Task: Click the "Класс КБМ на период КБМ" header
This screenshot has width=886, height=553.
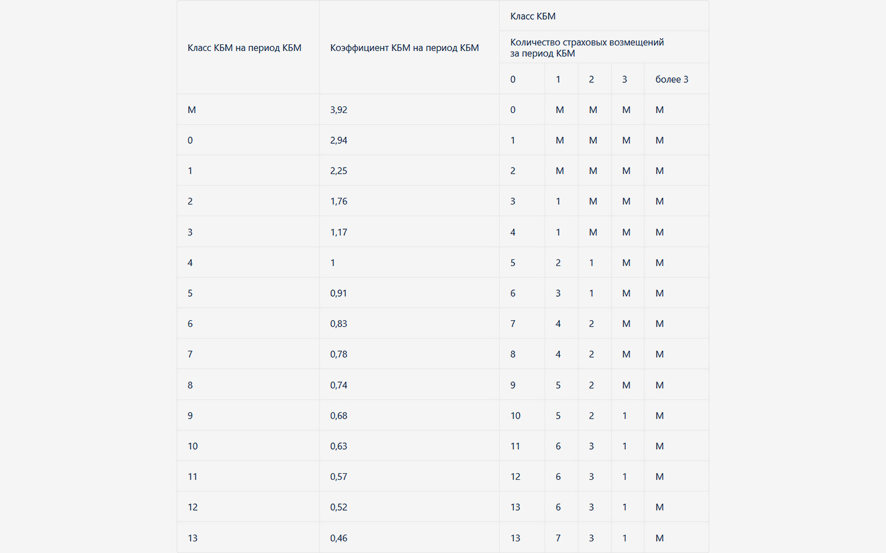Action: click(244, 48)
